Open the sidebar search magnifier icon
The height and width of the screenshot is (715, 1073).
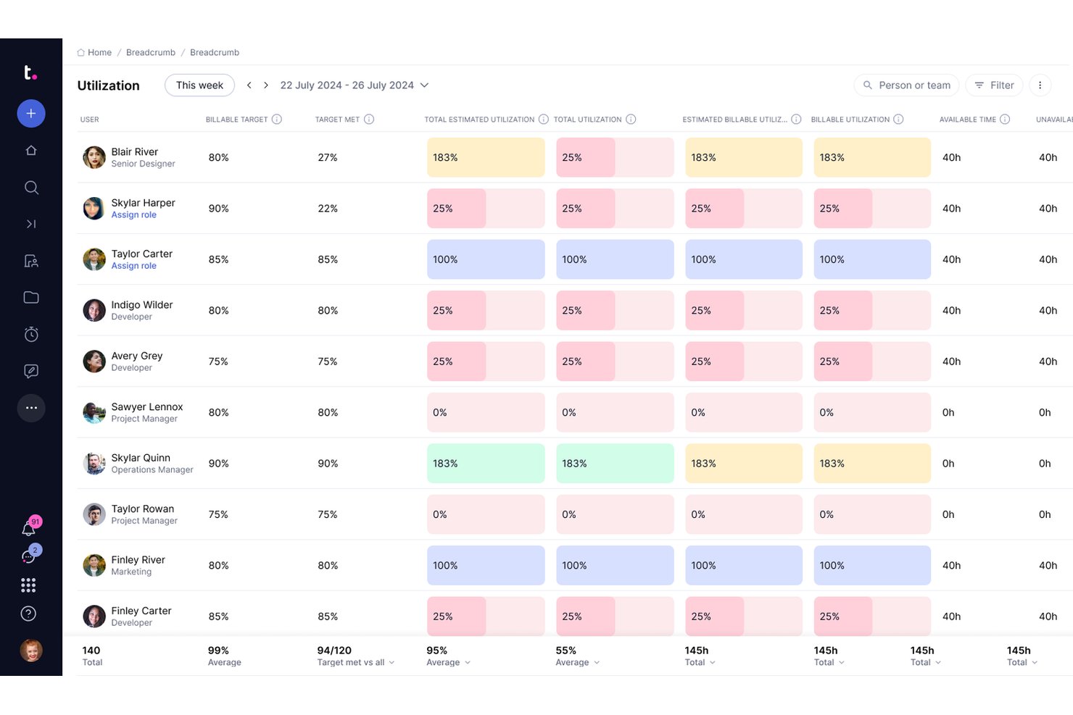pyautogui.click(x=31, y=187)
